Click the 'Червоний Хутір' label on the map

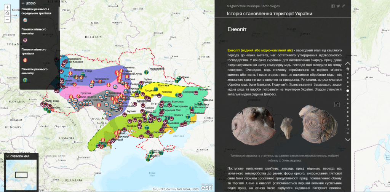pyautogui.click(x=132, y=74)
